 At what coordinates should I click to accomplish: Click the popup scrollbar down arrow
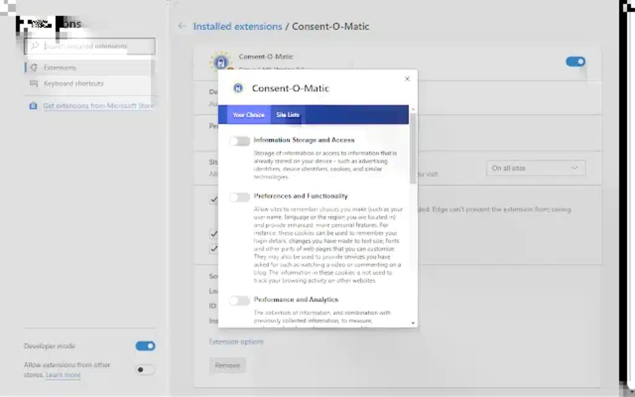413,323
